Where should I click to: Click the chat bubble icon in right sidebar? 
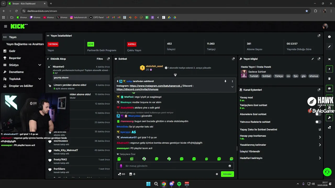click(x=330, y=88)
